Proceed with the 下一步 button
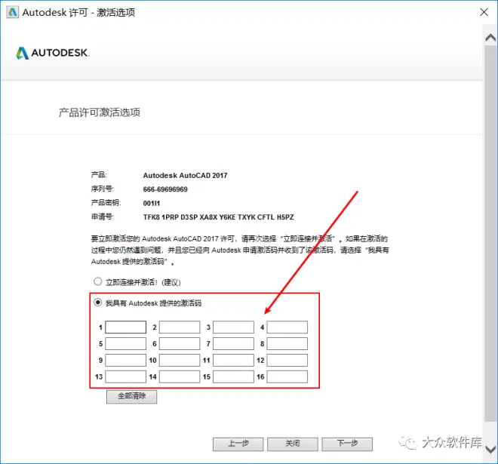This screenshot has height=464, width=498. pos(347,444)
